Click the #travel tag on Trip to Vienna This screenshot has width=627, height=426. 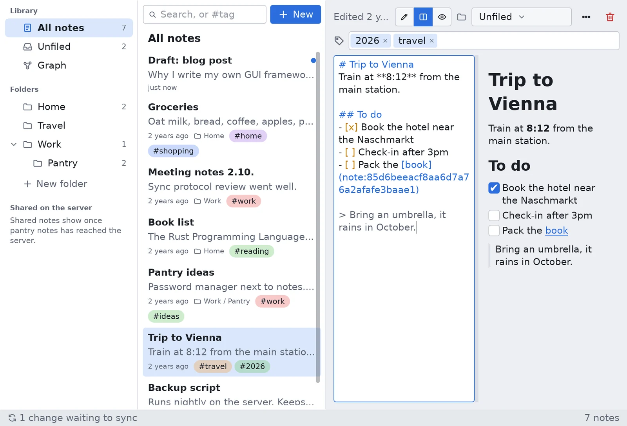[x=213, y=366]
